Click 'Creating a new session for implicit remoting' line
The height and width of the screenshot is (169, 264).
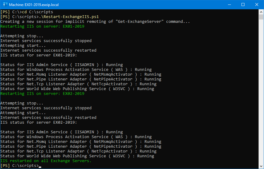95,22
